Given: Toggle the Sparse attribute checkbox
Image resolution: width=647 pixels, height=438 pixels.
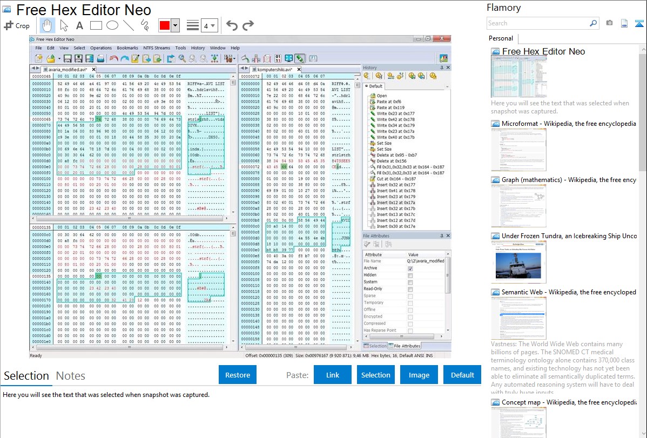Looking at the screenshot, I should point(410,296).
